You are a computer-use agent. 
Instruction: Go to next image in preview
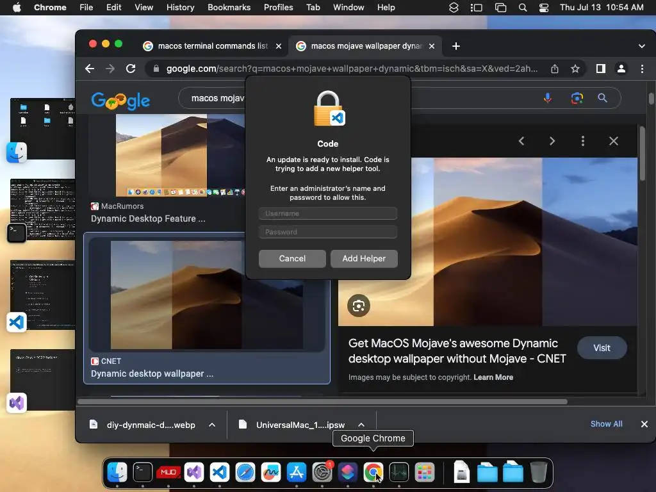pyautogui.click(x=552, y=141)
